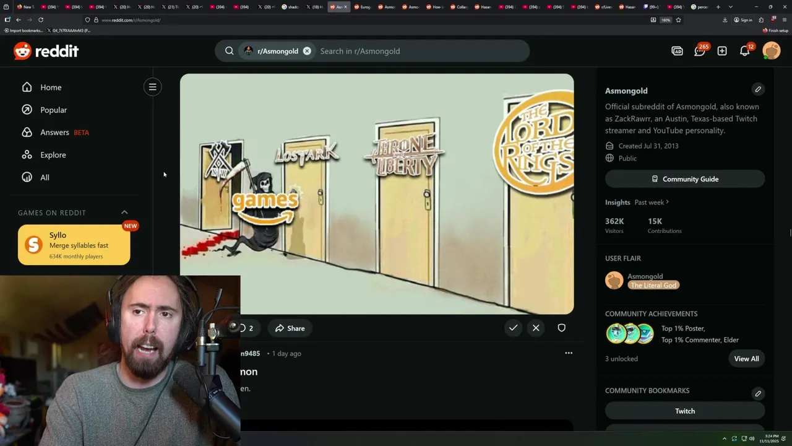Open the Twitch community bookmark

click(x=685, y=411)
